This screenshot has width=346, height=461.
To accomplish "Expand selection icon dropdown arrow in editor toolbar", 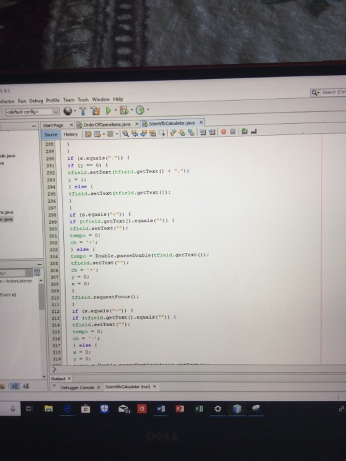I will point(117,134).
